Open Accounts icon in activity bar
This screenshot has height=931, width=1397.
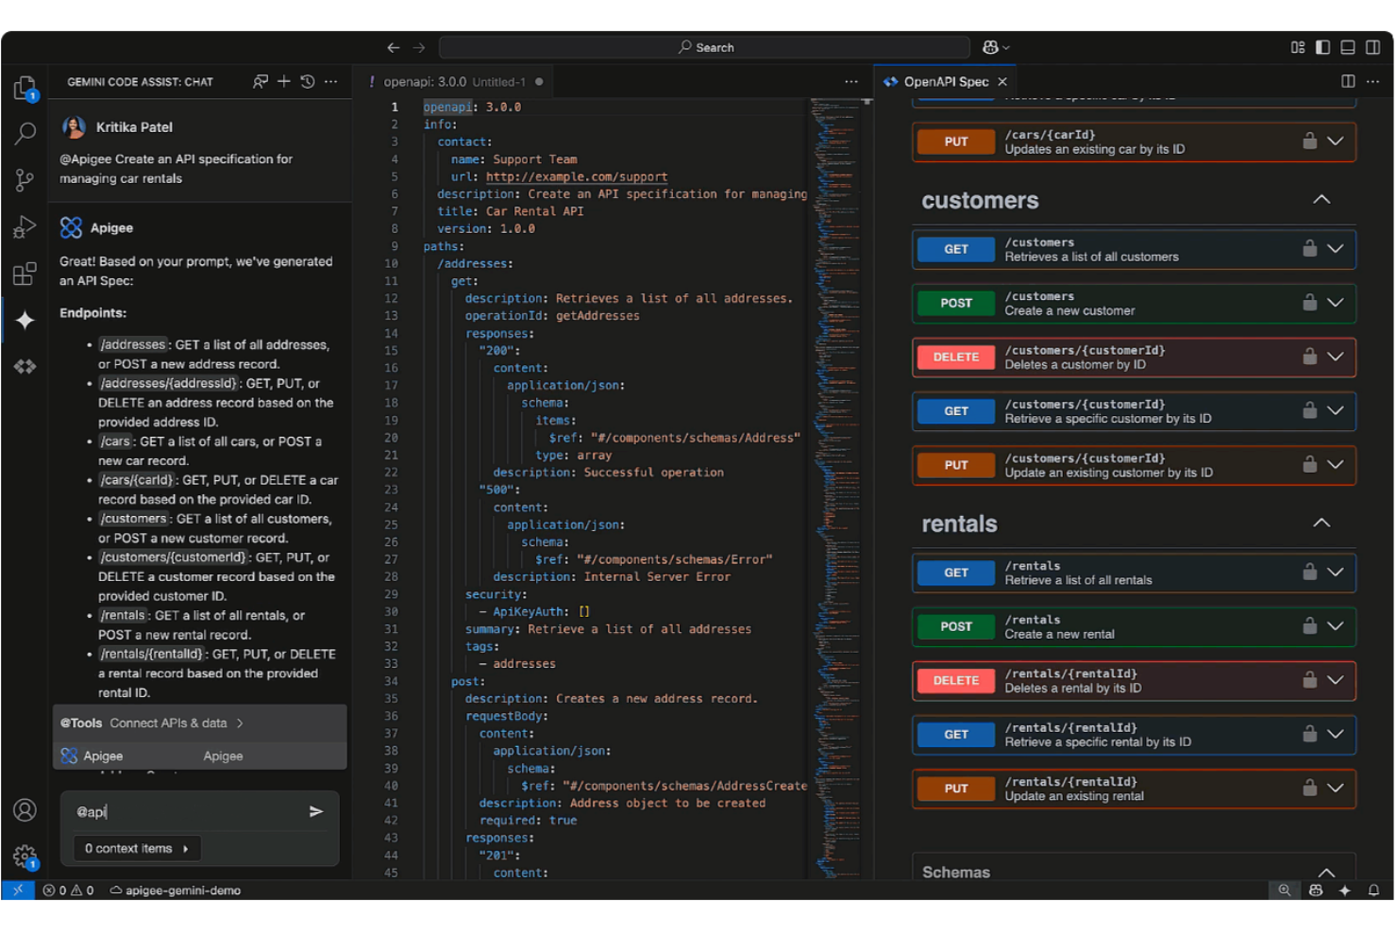pyautogui.click(x=25, y=810)
